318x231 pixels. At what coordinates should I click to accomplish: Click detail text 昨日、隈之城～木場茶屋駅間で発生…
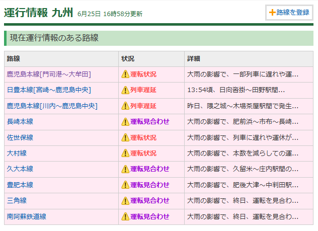tap(243, 106)
